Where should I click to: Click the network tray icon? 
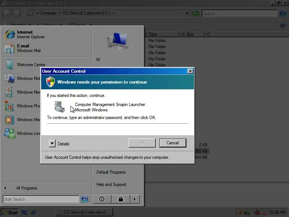(x=256, y=213)
